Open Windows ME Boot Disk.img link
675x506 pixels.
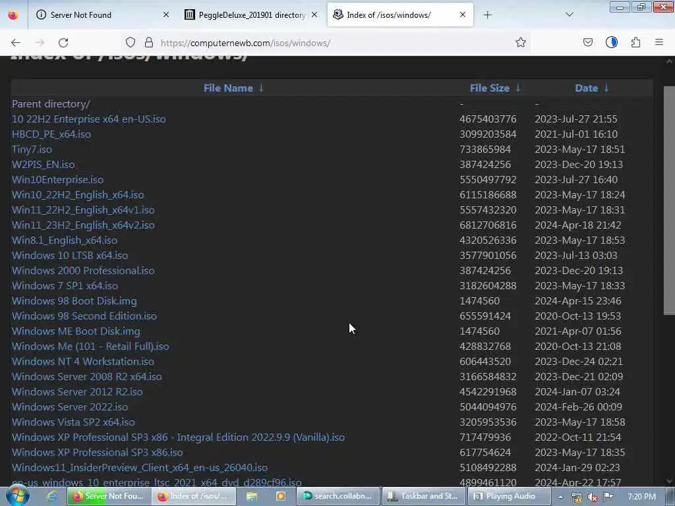point(76,331)
